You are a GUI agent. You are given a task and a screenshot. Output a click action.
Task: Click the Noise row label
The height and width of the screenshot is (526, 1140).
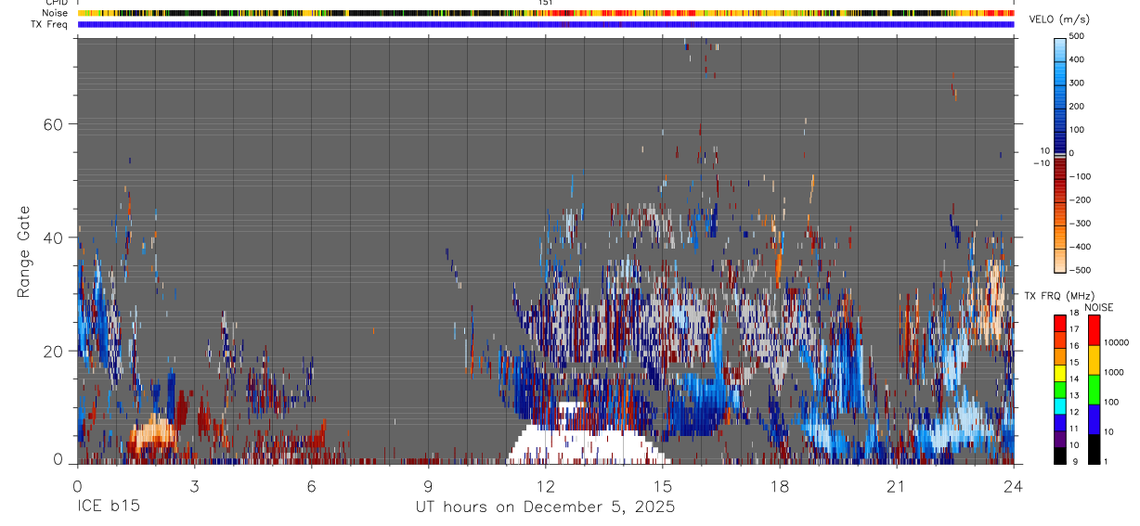point(56,13)
